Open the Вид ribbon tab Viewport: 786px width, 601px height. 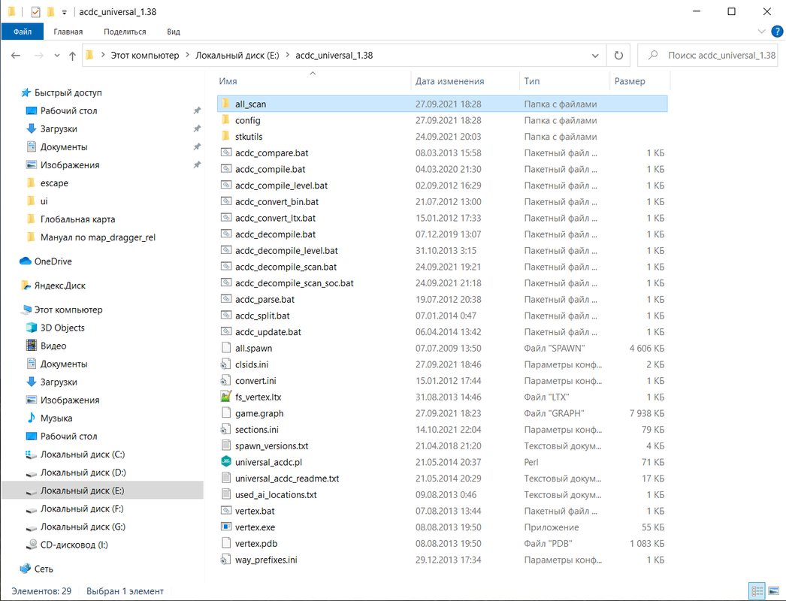[174, 32]
